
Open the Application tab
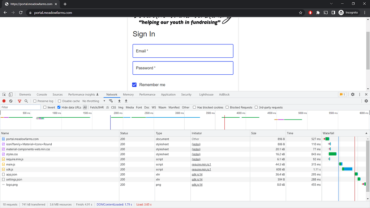pos(168,94)
